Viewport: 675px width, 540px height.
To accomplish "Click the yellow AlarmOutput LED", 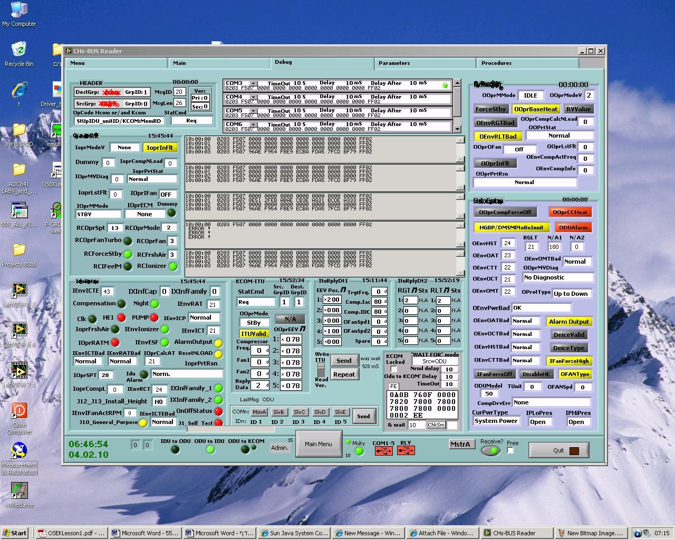I will pos(218,343).
